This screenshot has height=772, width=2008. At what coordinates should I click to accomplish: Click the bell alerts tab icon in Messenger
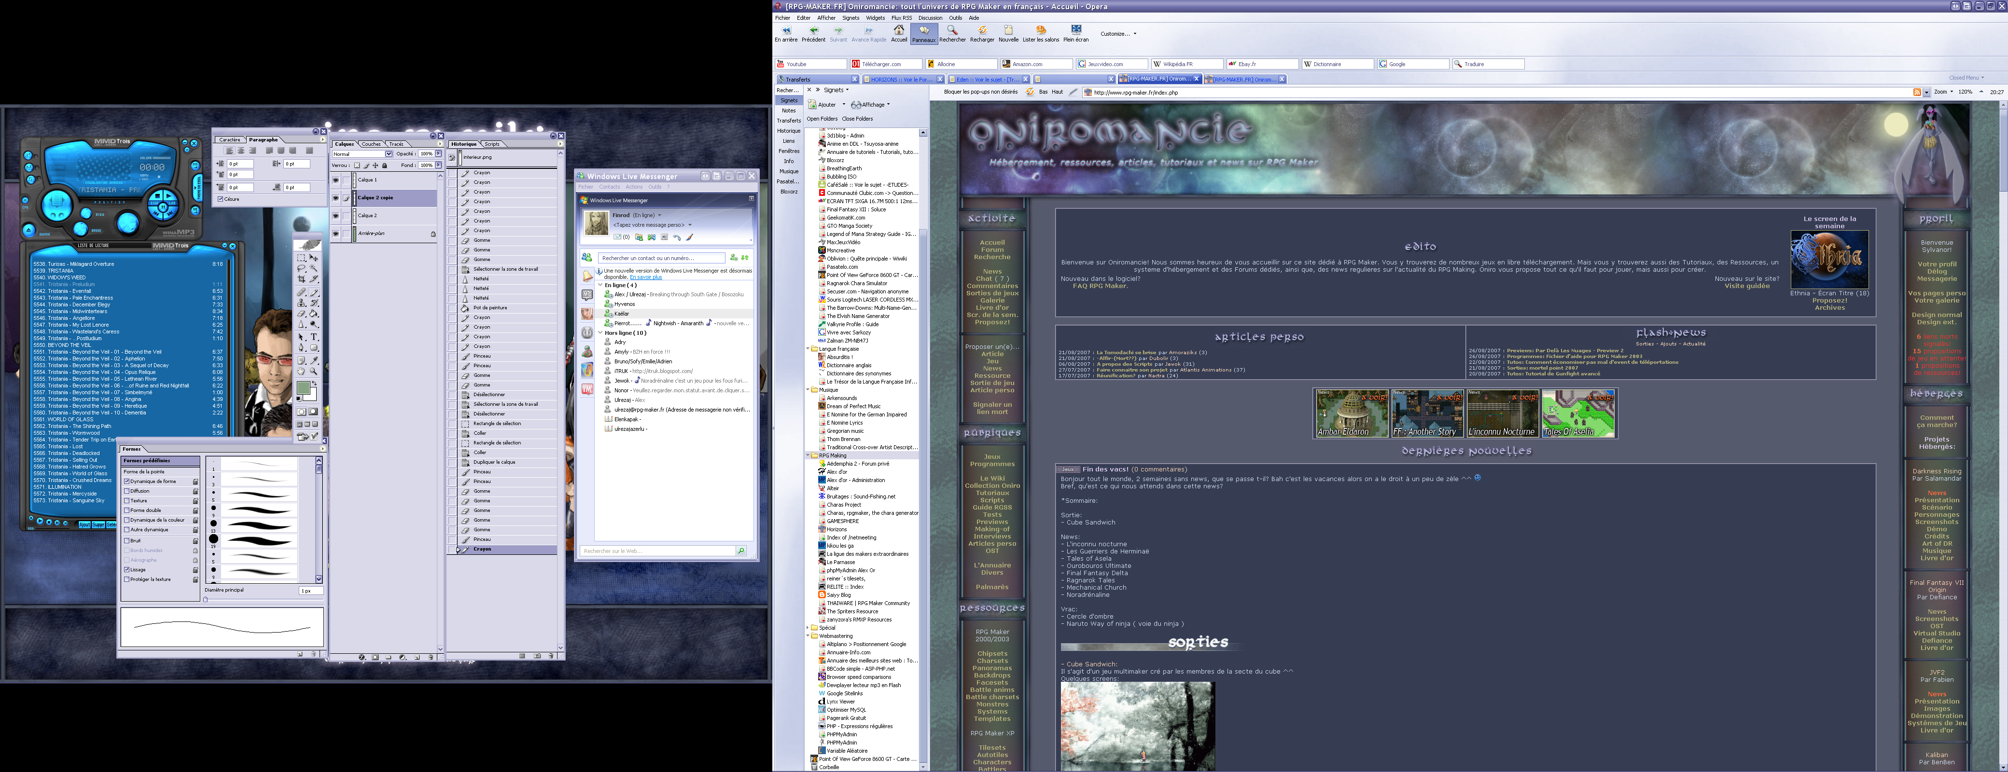pos(588,276)
